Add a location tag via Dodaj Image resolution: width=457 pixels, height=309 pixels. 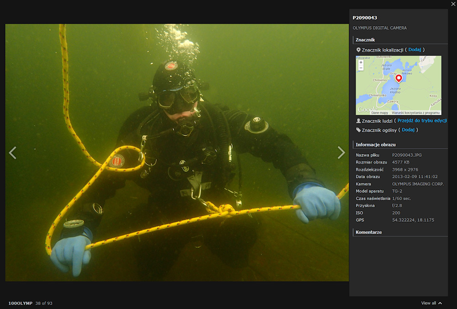[x=414, y=49]
